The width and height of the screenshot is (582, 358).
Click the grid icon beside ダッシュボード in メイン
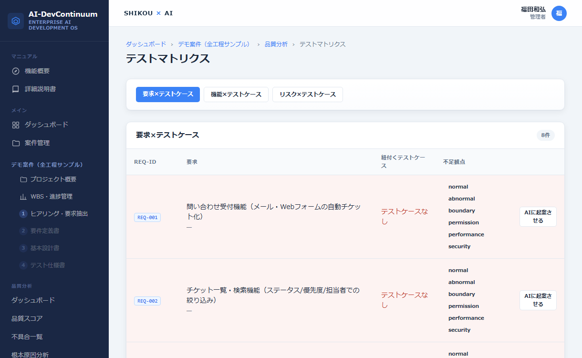click(x=16, y=125)
